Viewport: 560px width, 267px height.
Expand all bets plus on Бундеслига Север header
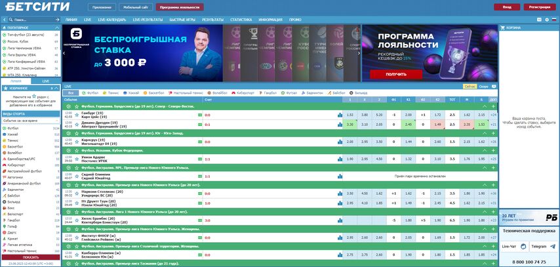tap(493, 106)
